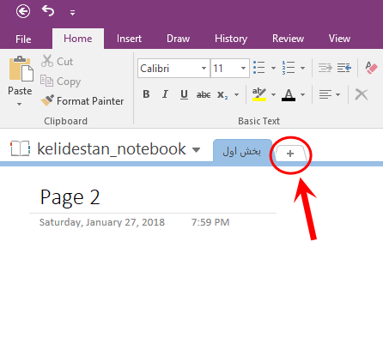Click the Delete X icon
The image size is (383, 350).
coord(362,94)
